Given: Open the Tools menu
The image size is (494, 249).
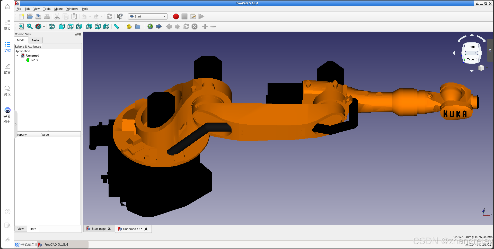Looking at the screenshot, I should [x=47, y=9].
